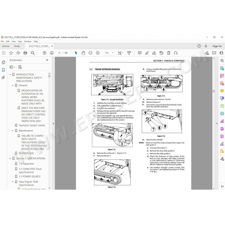This screenshot has width=225, height=225.
Task: Expand the right pane with the arrow-bar icon
Action: point(222,186)
